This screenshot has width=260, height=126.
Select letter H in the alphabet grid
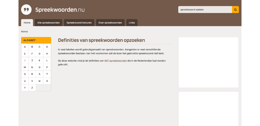click(x=47, y=54)
